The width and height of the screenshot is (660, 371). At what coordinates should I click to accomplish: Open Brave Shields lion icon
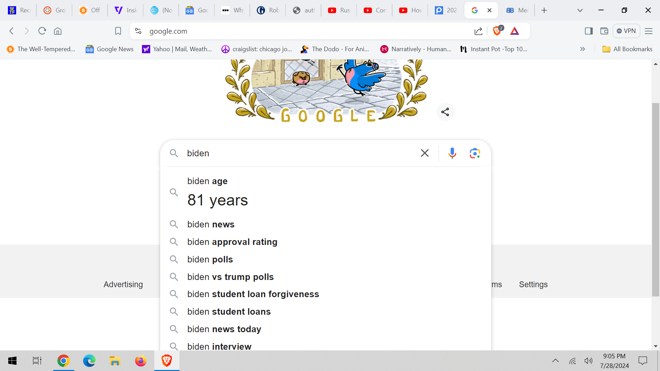click(497, 31)
